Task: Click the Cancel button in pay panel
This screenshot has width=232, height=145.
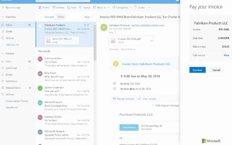Action: point(216,70)
